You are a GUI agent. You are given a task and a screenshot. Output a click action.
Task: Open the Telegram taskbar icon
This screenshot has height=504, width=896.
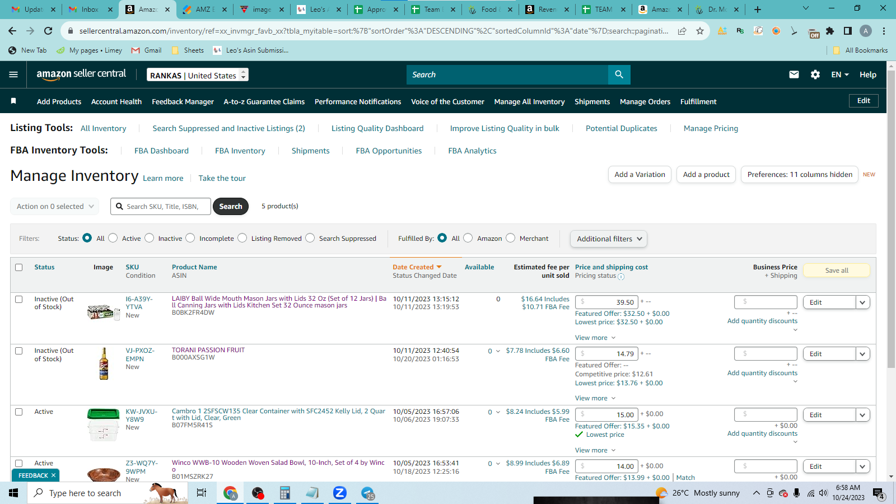(x=367, y=493)
